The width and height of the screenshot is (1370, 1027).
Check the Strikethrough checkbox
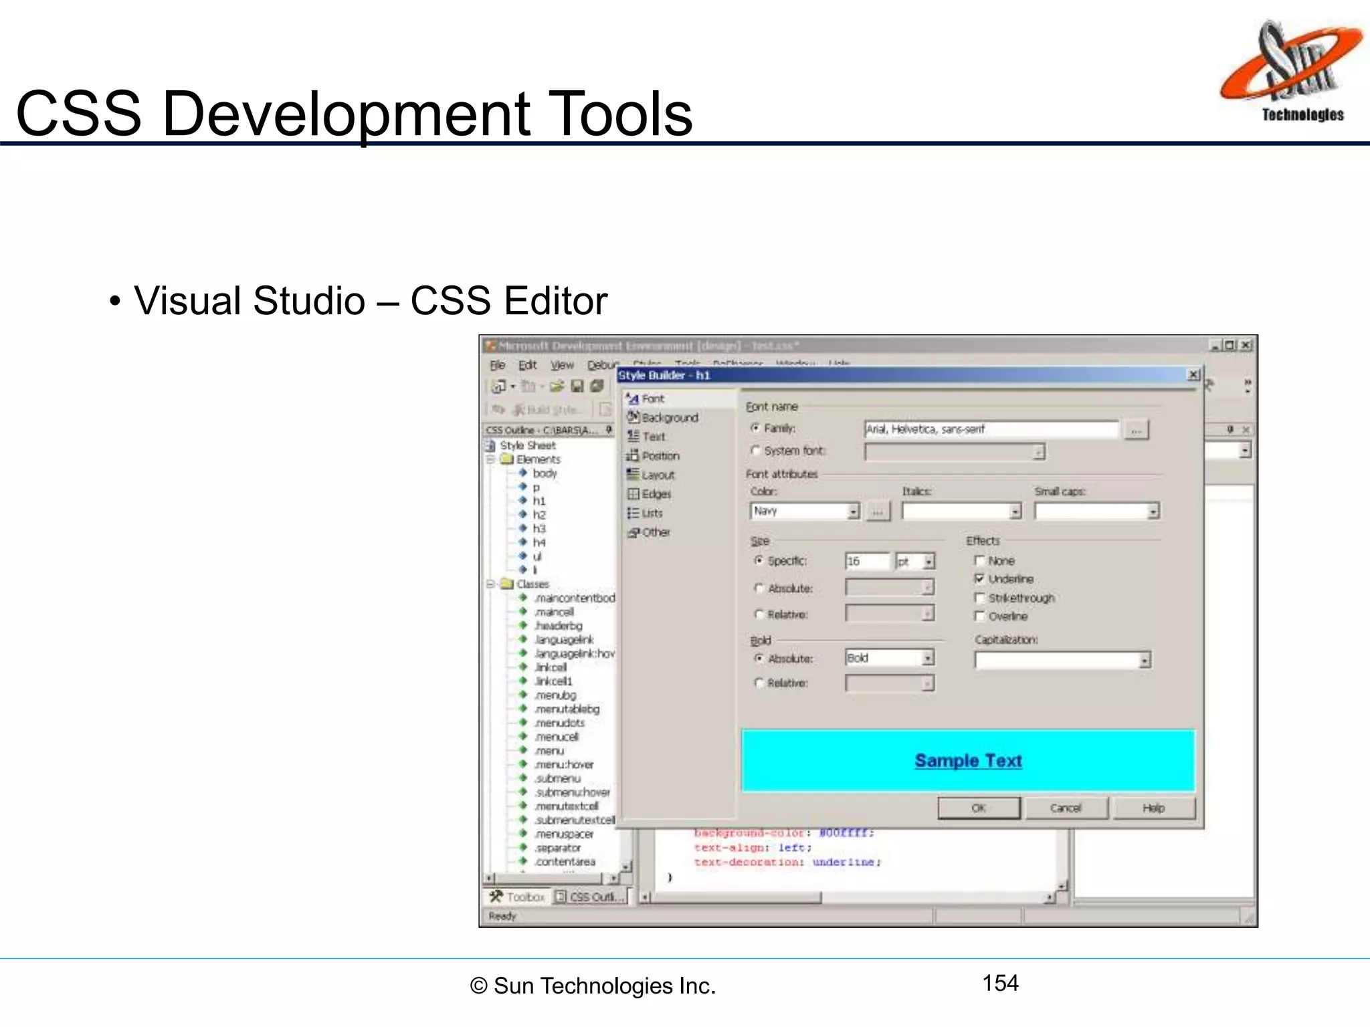[980, 598]
